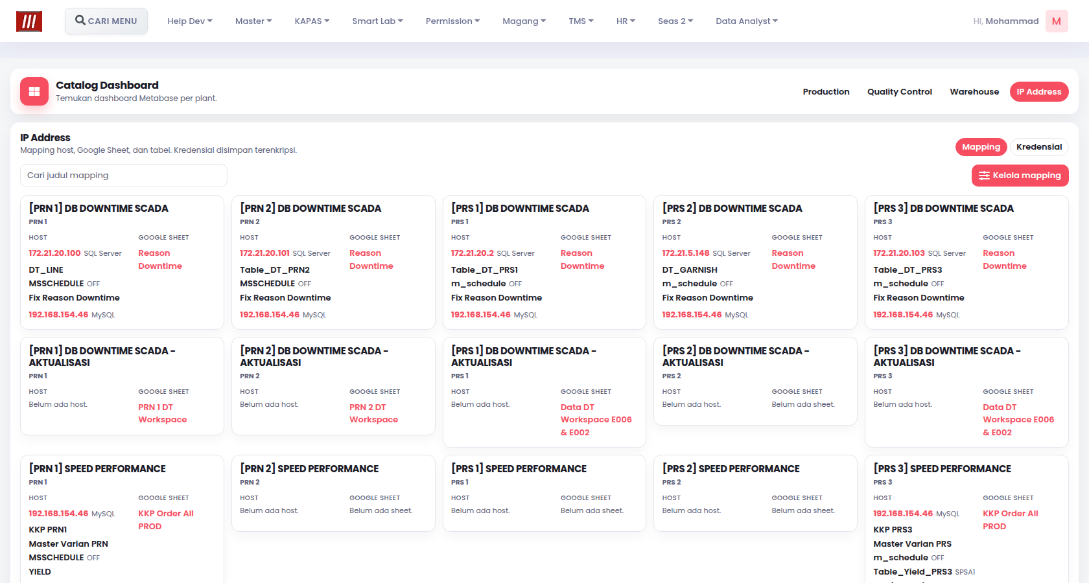Click the [PRS 2] SPEED PERFORMANCE card title
The width and height of the screenshot is (1089, 583).
tap(731, 469)
